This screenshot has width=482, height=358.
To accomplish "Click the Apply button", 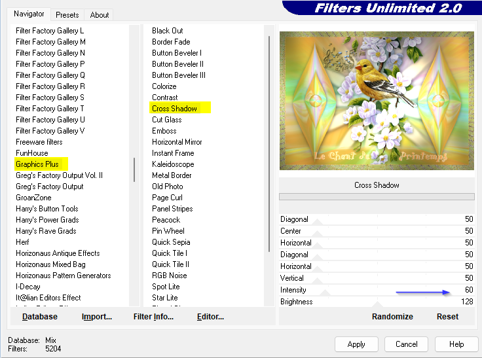I will (x=356, y=344).
